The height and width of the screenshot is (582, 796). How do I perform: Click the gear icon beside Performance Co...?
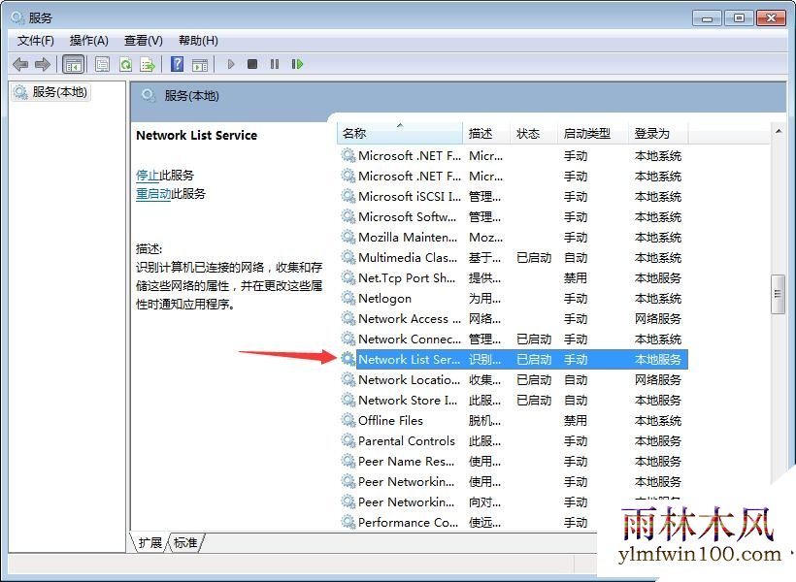point(348,522)
